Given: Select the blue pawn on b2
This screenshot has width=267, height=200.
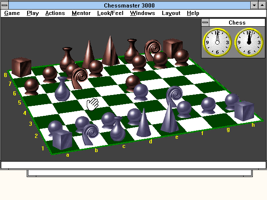Looking at the screenshot, I should point(82,124).
